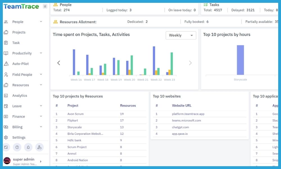Click the People sidebar icon
Image resolution: width=281 pixels, height=169 pixels.
point(6,22)
